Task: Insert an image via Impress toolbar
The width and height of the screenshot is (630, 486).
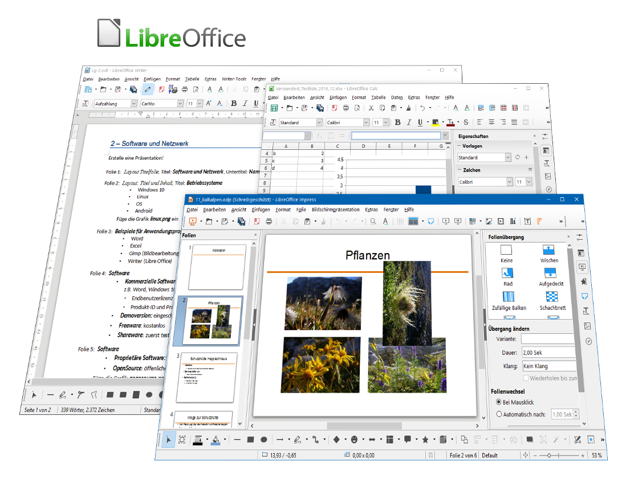Action: coord(489,221)
